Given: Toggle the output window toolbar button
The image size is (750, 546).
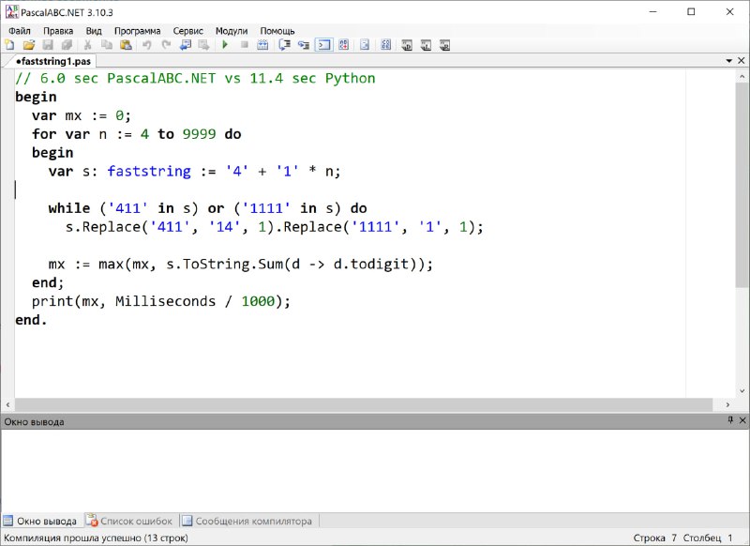Looking at the screenshot, I should point(323,45).
